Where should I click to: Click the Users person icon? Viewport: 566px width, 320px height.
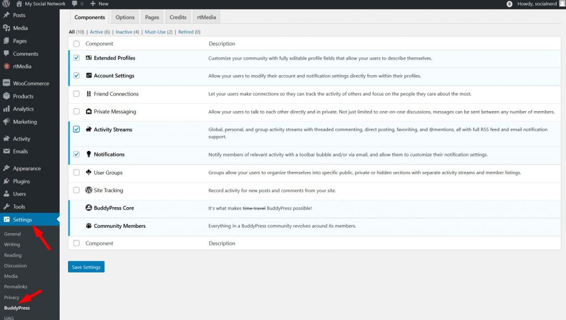[7, 194]
